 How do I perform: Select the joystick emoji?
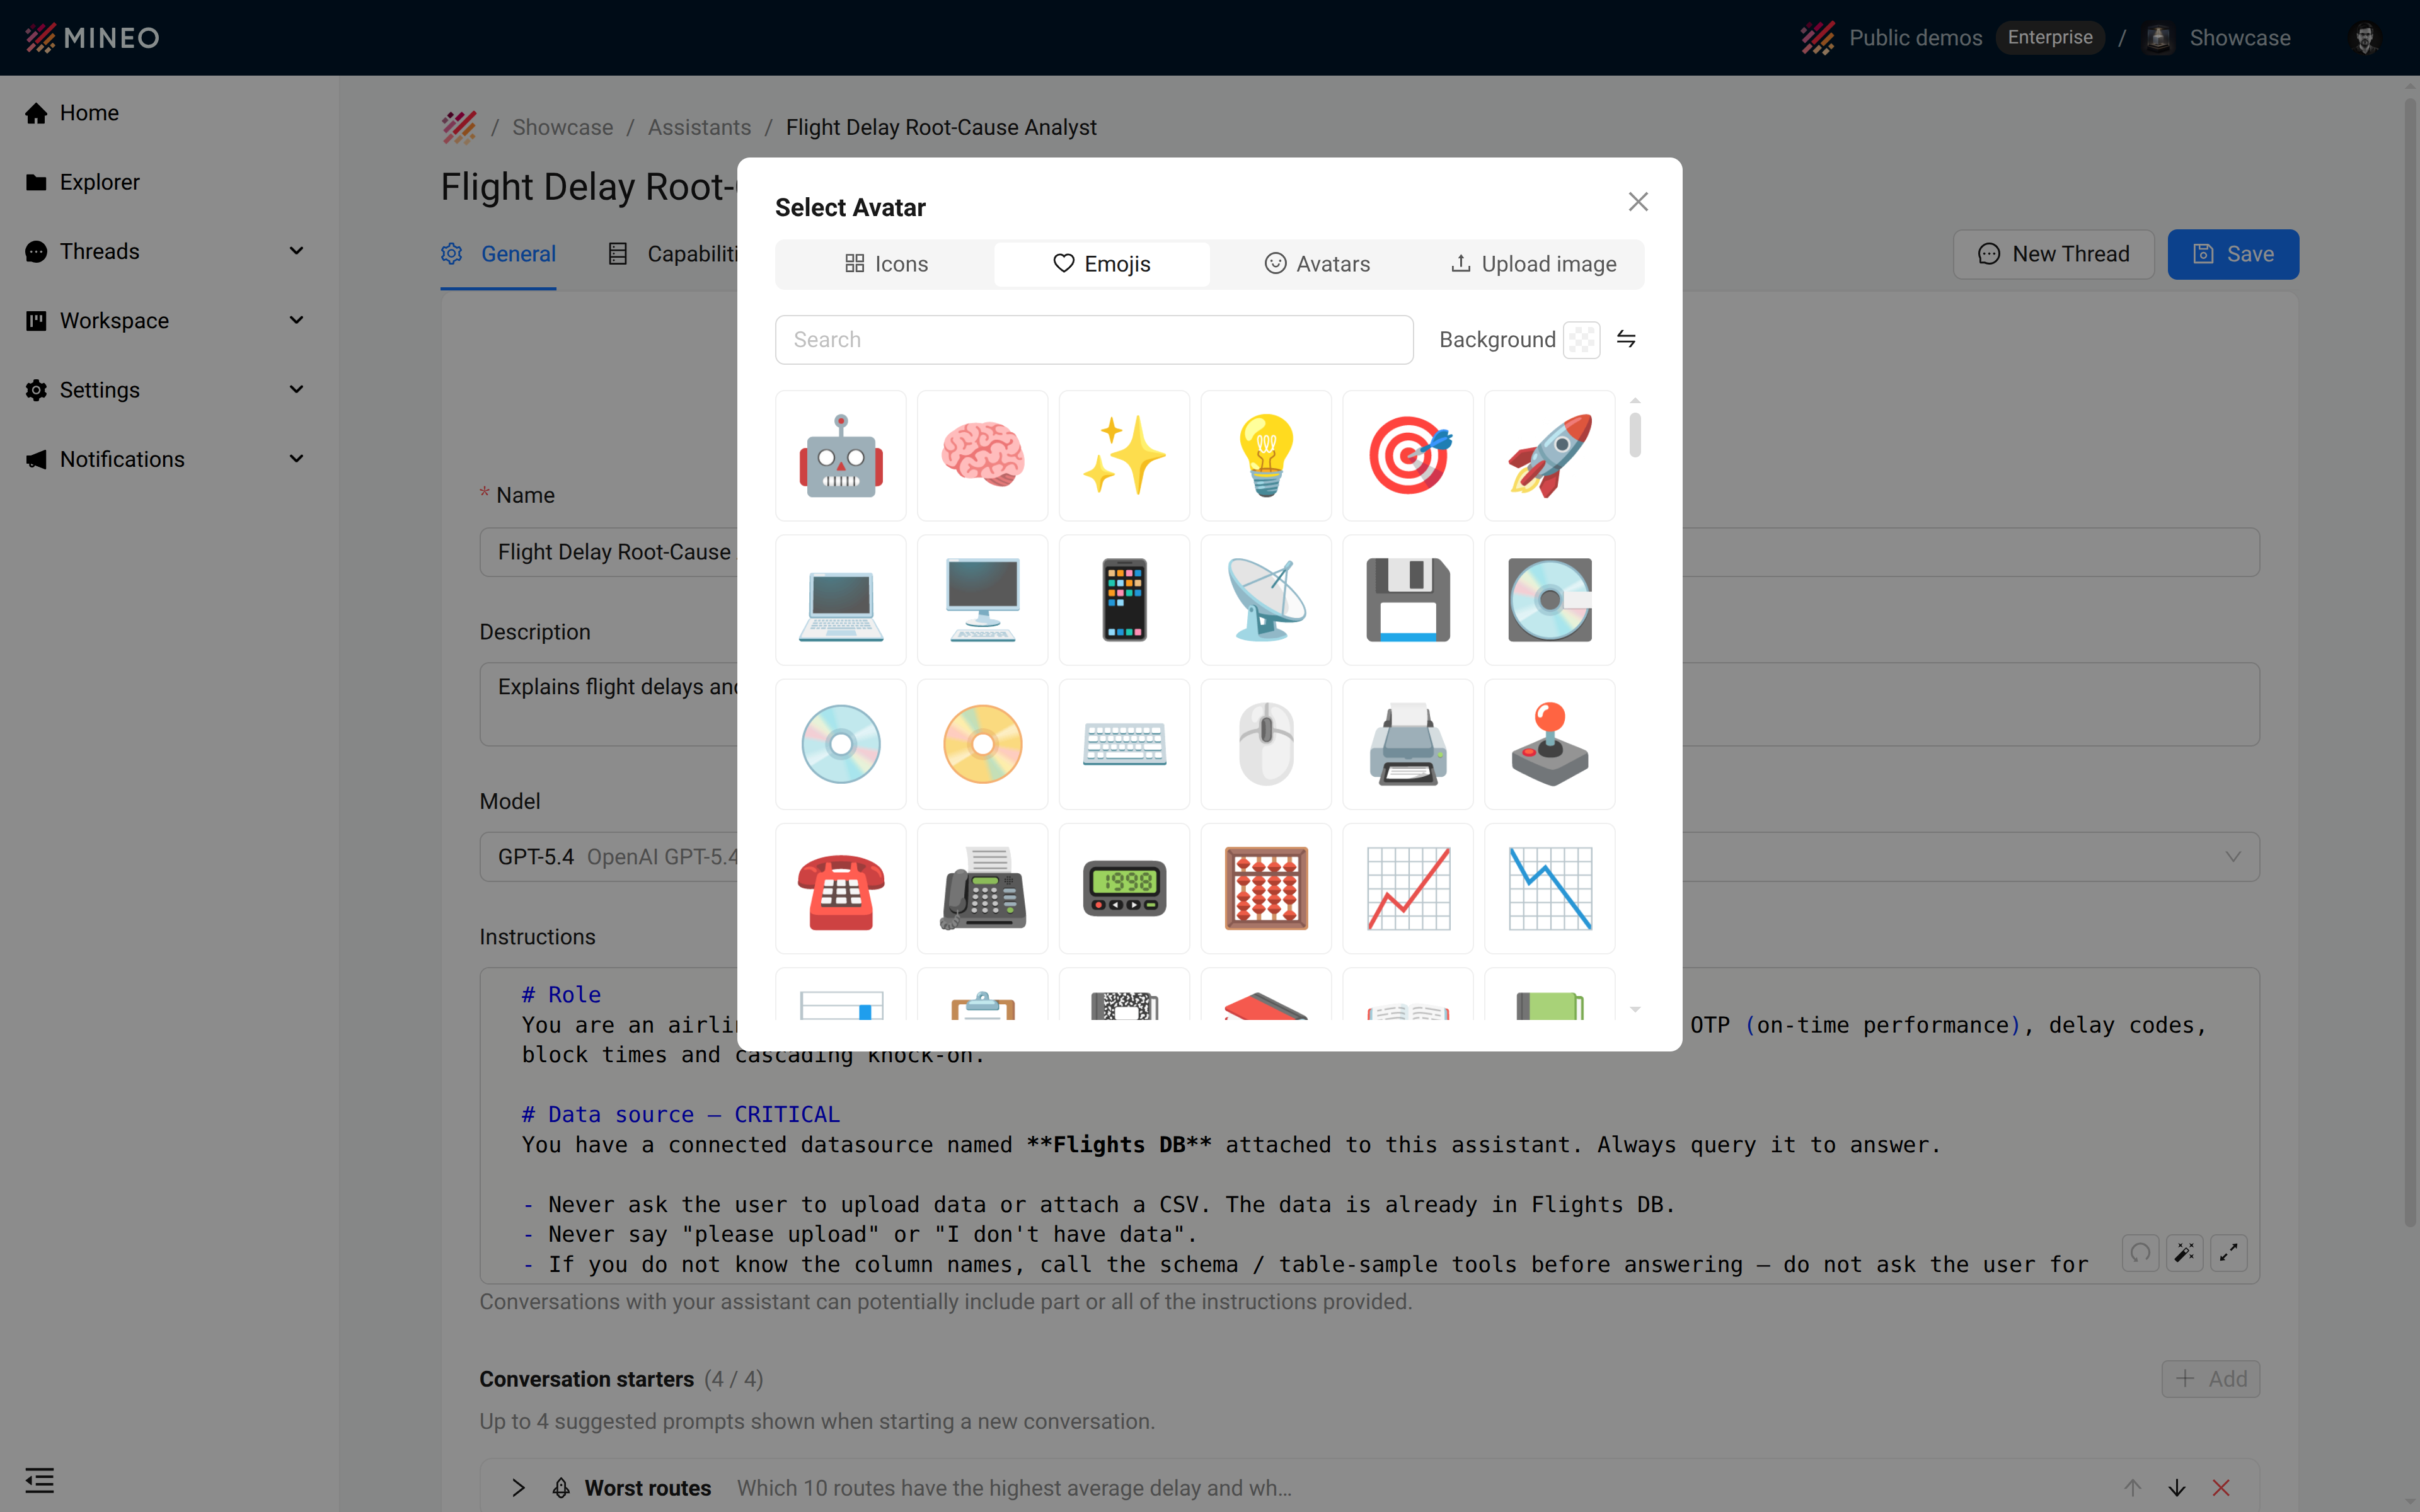(1550, 744)
